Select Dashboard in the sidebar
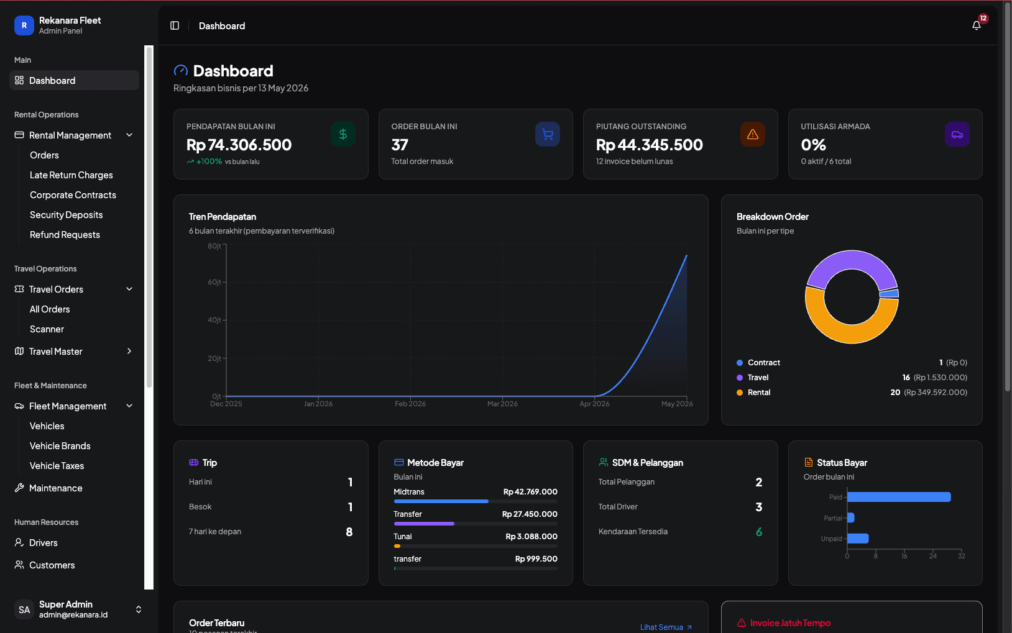The image size is (1012, 633). click(x=74, y=80)
